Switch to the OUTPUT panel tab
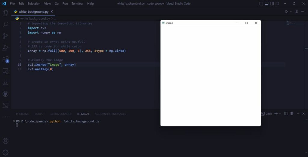Viewport: 308px width, 157px height. click(x=40, y=114)
